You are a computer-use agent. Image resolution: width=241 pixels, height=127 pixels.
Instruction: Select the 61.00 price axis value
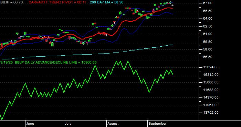click(x=208, y=34)
